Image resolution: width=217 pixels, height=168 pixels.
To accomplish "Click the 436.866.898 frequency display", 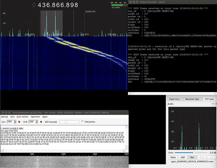I will click(58, 5).
